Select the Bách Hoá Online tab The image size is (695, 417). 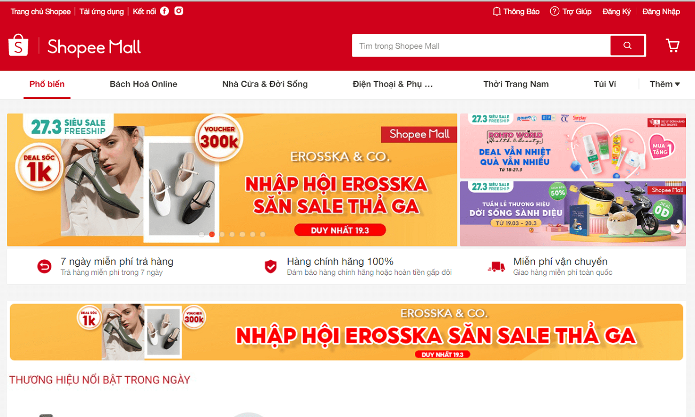[143, 84]
